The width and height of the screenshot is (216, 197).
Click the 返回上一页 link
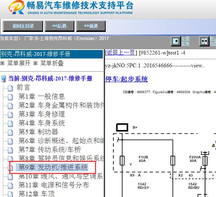pos(121,53)
